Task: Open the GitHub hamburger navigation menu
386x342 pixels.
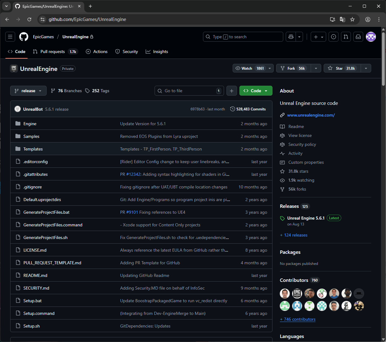Action: [x=10, y=37]
